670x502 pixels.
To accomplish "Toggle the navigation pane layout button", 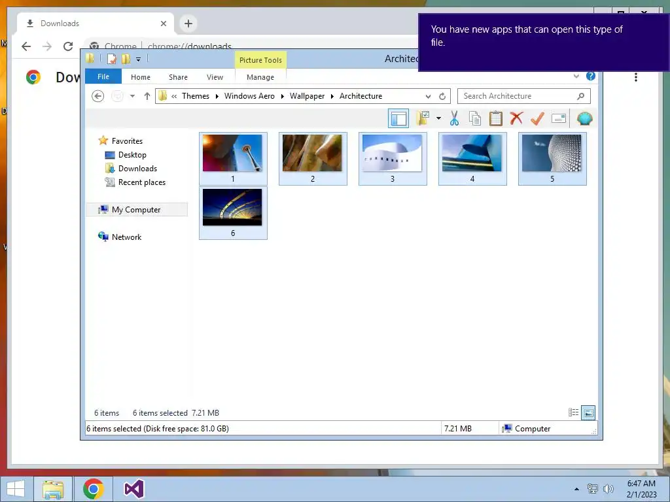I will (398, 118).
